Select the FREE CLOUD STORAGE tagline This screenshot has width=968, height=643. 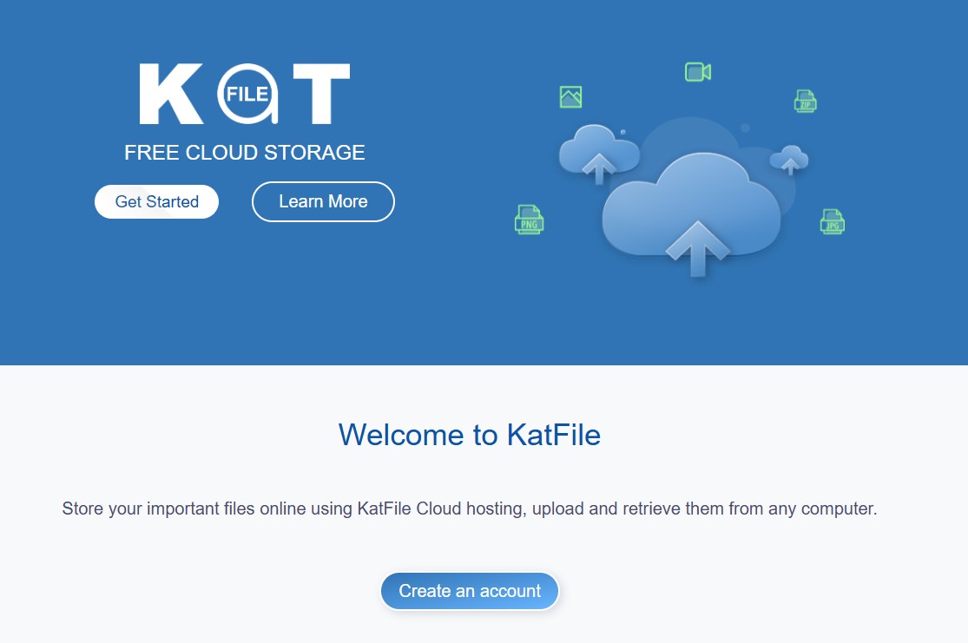click(244, 154)
